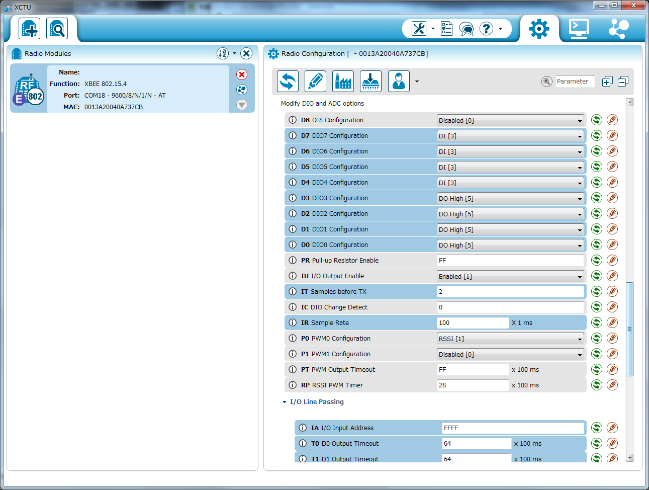Image resolution: width=649 pixels, height=490 pixels.
Task: Click the info icon for D8 DI8 Configuration
Action: click(293, 120)
